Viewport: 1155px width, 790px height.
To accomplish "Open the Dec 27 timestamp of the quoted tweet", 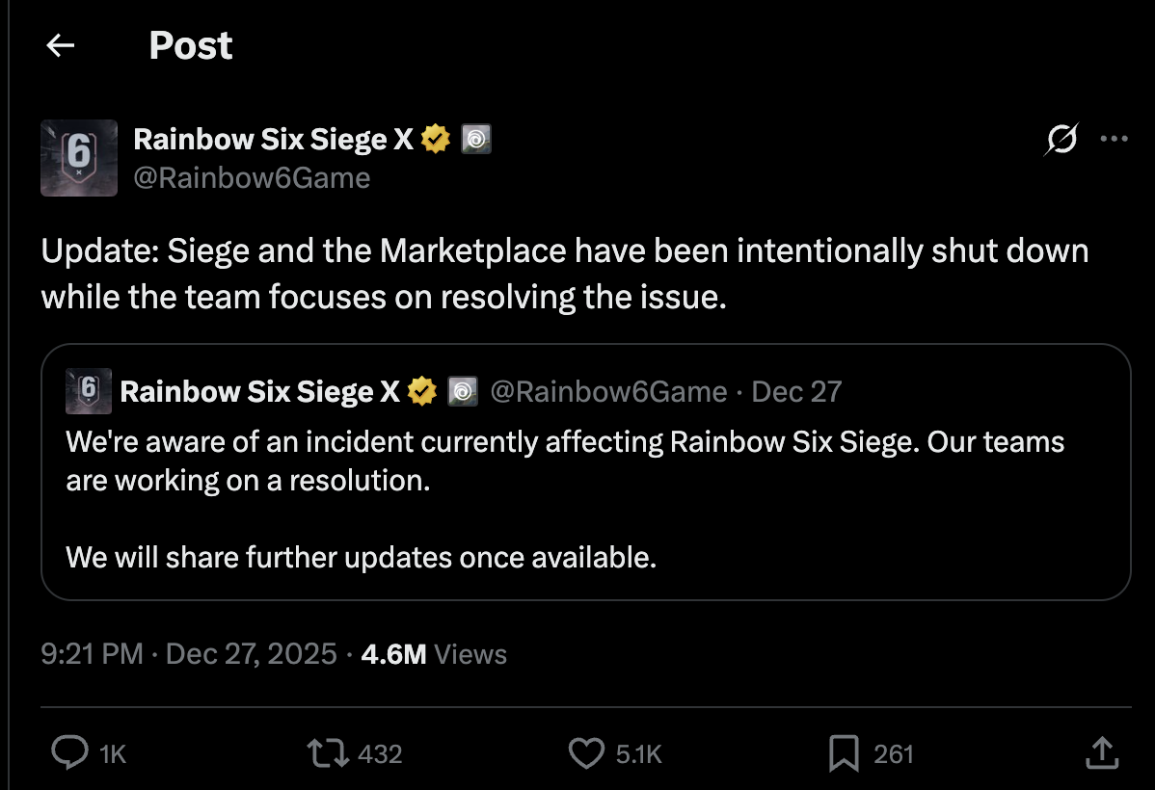I will [x=798, y=390].
